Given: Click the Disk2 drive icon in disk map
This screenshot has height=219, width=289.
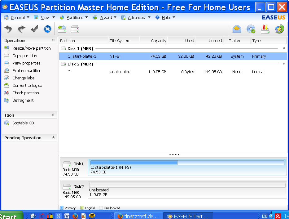Looking at the screenshot, I should [x=67, y=187].
